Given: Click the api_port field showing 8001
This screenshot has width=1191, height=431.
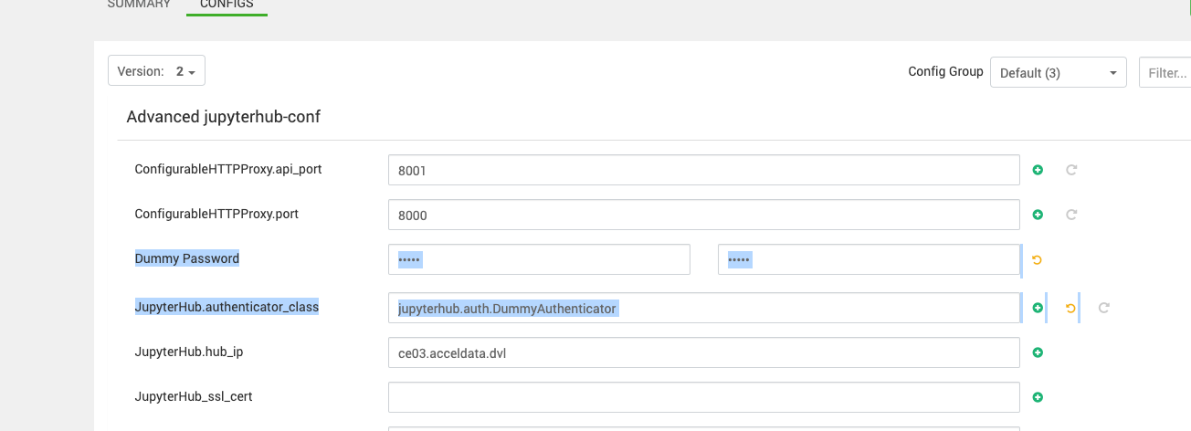Looking at the screenshot, I should 703,170.
